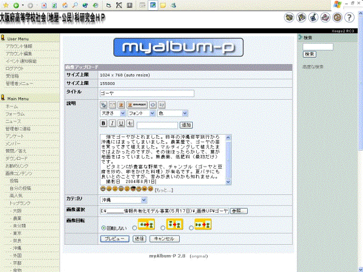Open the 沖縄 subcategory in sidebar
The image size is (363, 272).
tap(17, 248)
